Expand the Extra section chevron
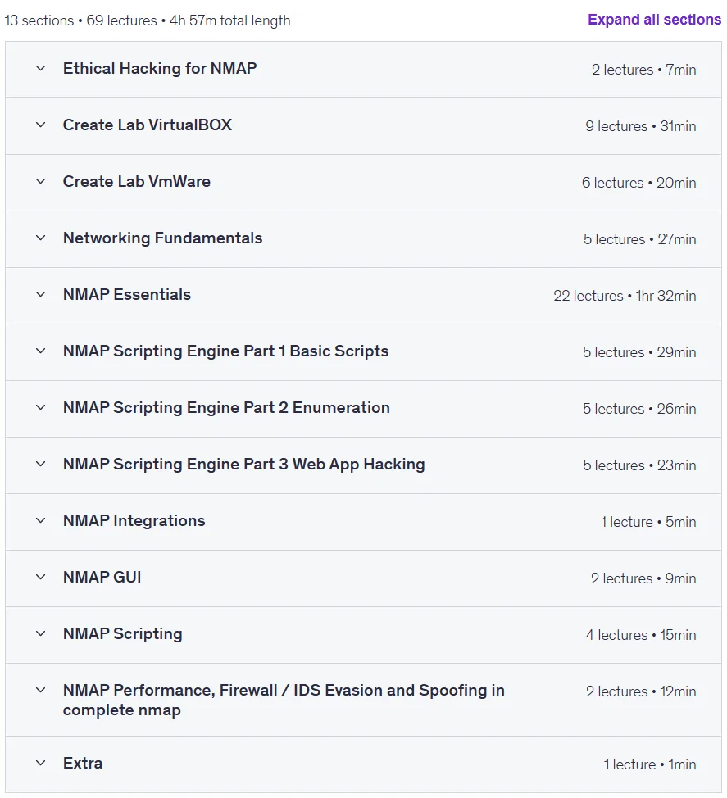Screen dimensions: 727x798 [41, 763]
